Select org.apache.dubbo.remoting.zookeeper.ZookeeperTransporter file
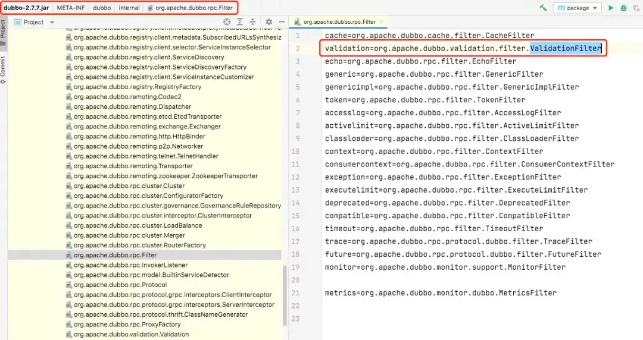This screenshot has height=340, width=643. pyautogui.click(x=166, y=176)
